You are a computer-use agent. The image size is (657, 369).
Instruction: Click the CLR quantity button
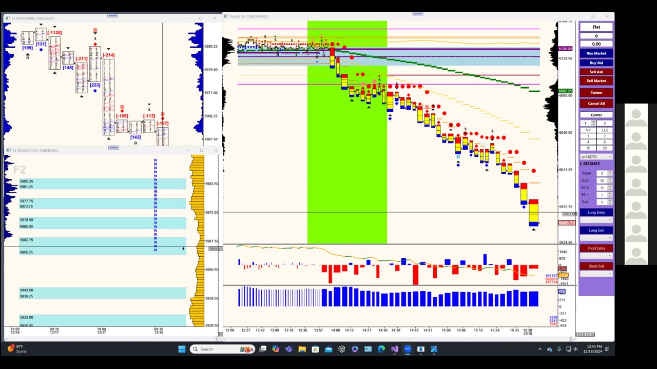click(x=605, y=130)
